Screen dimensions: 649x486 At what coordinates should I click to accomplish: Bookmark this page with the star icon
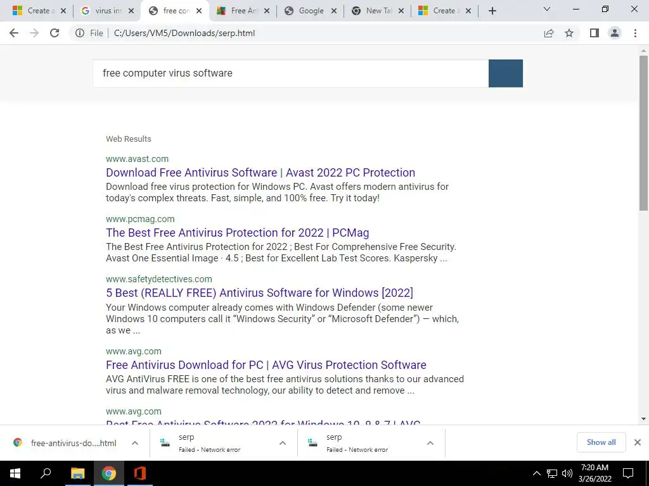[x=569, y=33]
